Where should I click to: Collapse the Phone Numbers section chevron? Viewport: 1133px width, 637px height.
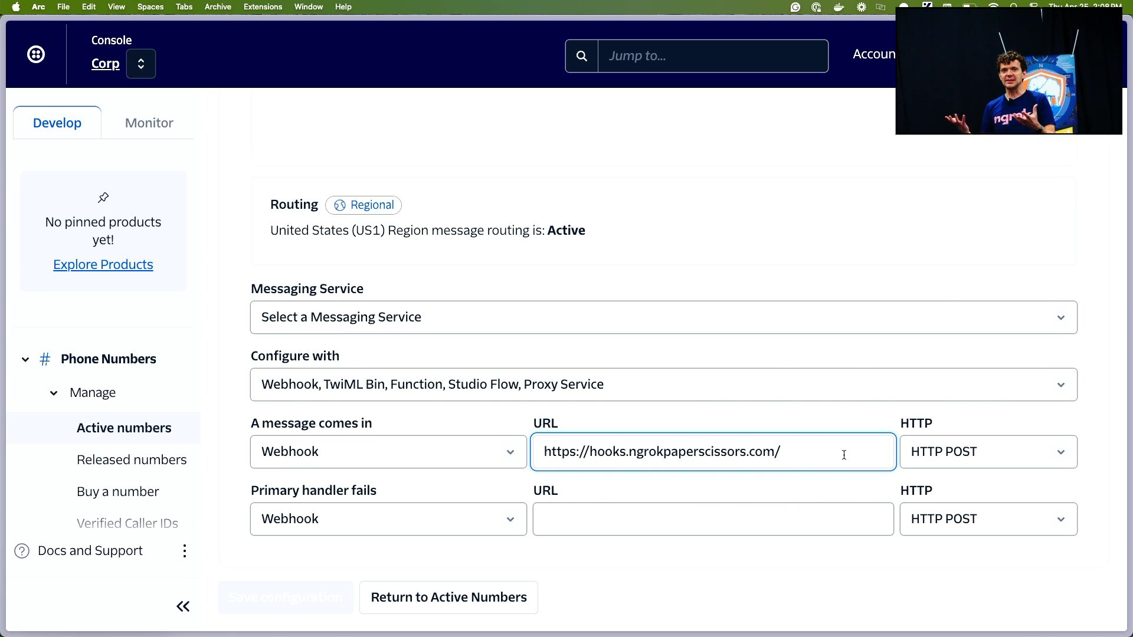click(x=25, y=359)
